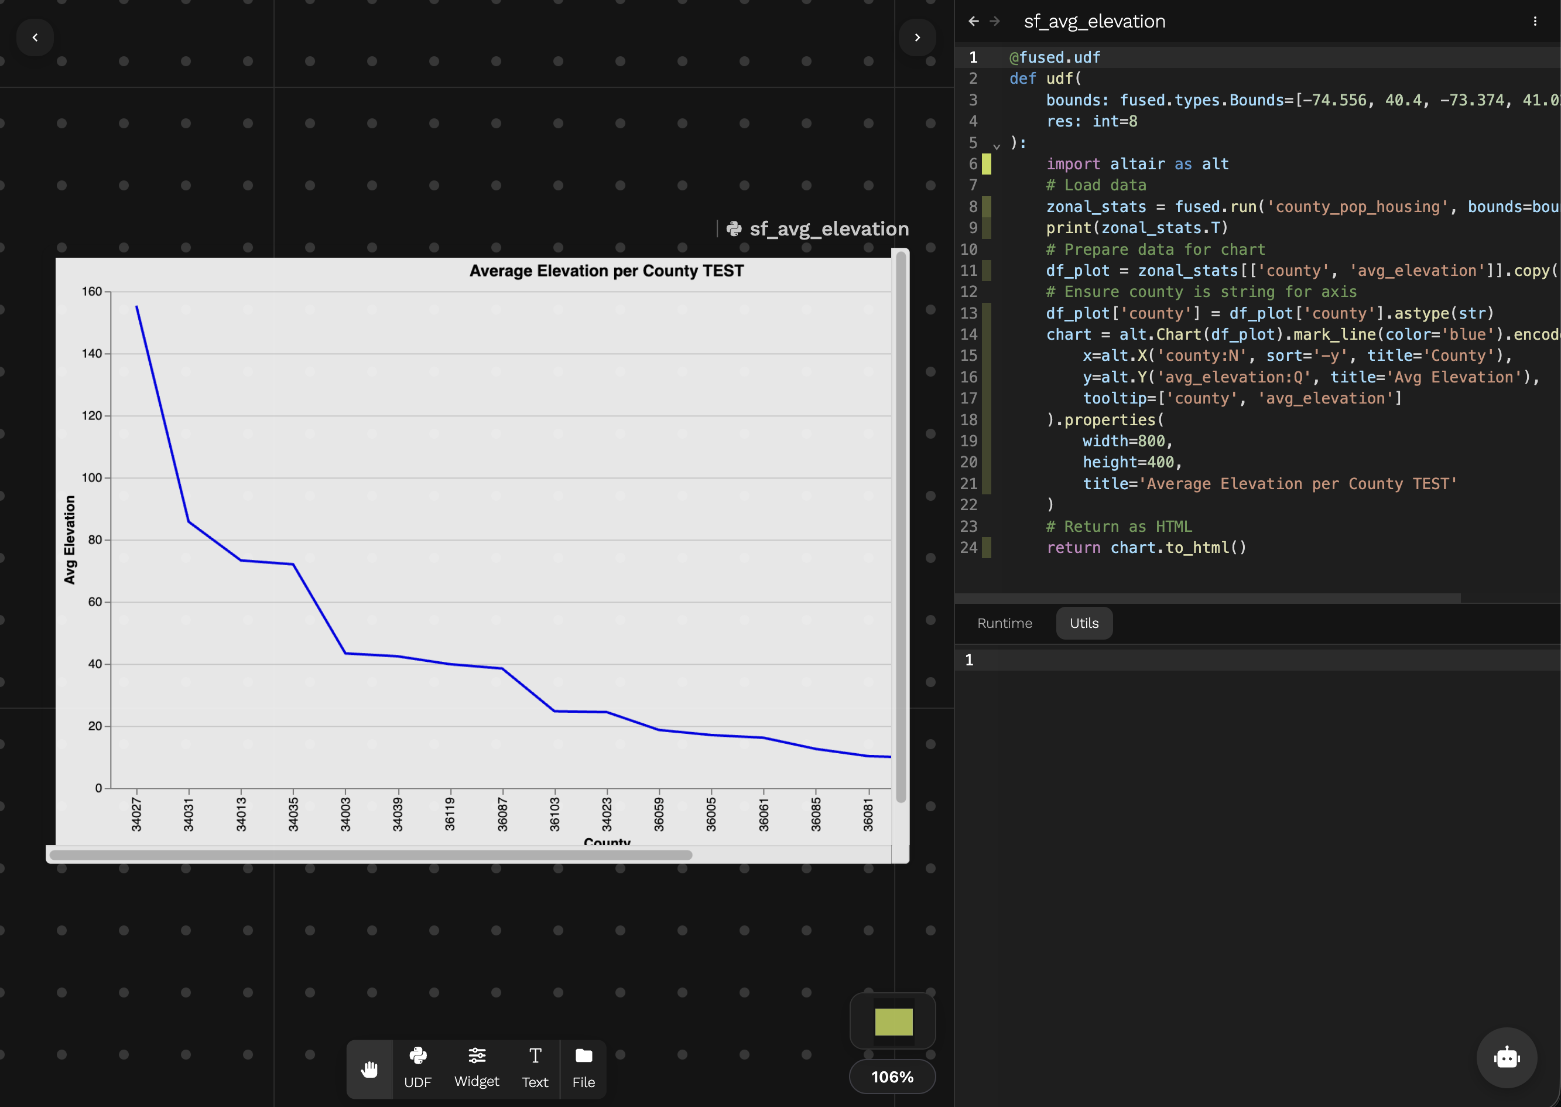Click the 'Avg Elevation' y-axis title
Screen dimensions: 1561x1107
(70, 540)
